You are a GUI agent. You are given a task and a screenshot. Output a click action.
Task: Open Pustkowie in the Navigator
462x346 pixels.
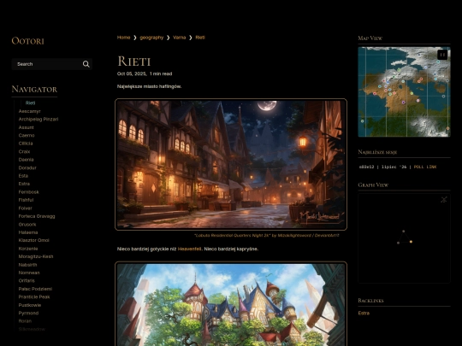30,305
